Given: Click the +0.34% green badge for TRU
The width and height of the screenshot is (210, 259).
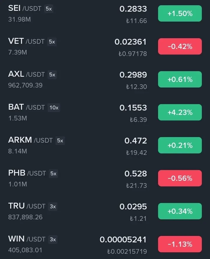Looking at the screenshot, I should click(180, 211).
